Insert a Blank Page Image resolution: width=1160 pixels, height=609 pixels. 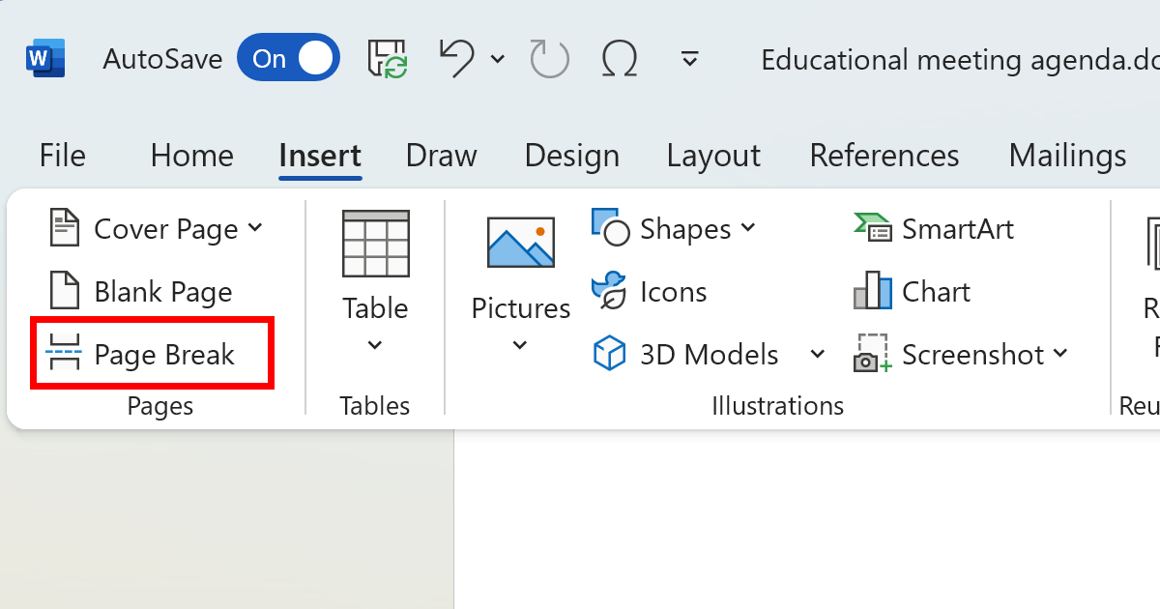point(142,292)
